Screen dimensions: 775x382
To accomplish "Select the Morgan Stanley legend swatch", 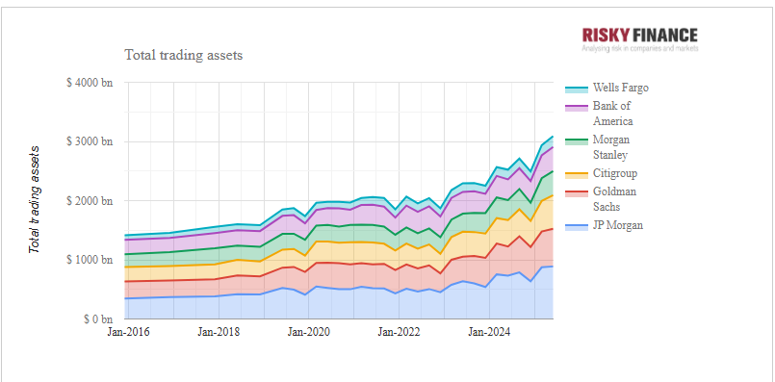I will pyautogui.click(x=577, y=141).
